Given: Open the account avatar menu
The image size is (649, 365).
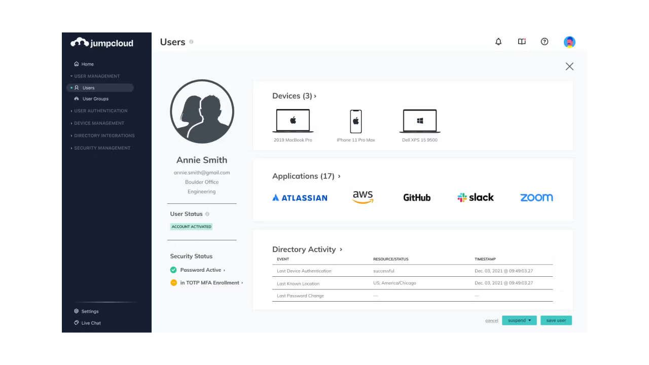Looking at the screenshot, I should tap(569, 42).
